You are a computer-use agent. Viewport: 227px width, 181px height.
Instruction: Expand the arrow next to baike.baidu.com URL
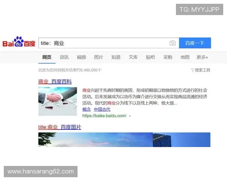pos(130,116)
